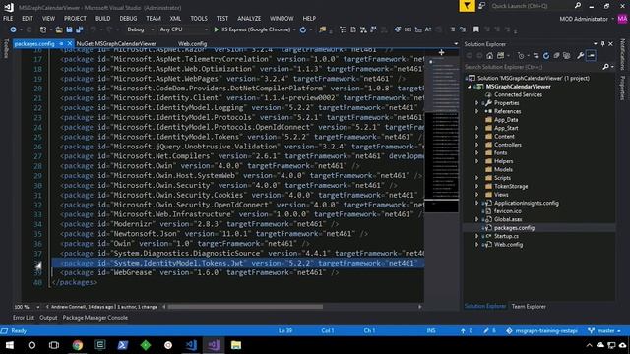Click the Collapse All icon in Solution Explorer
The image size is (630, 354).
click(556, 56)
